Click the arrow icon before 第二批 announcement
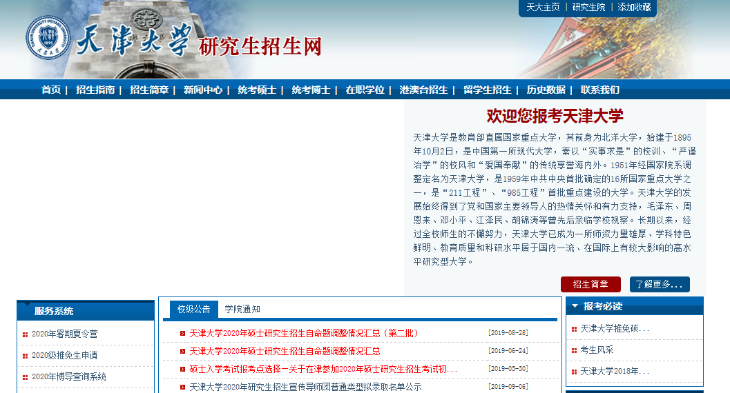 [x=182, y=333]
